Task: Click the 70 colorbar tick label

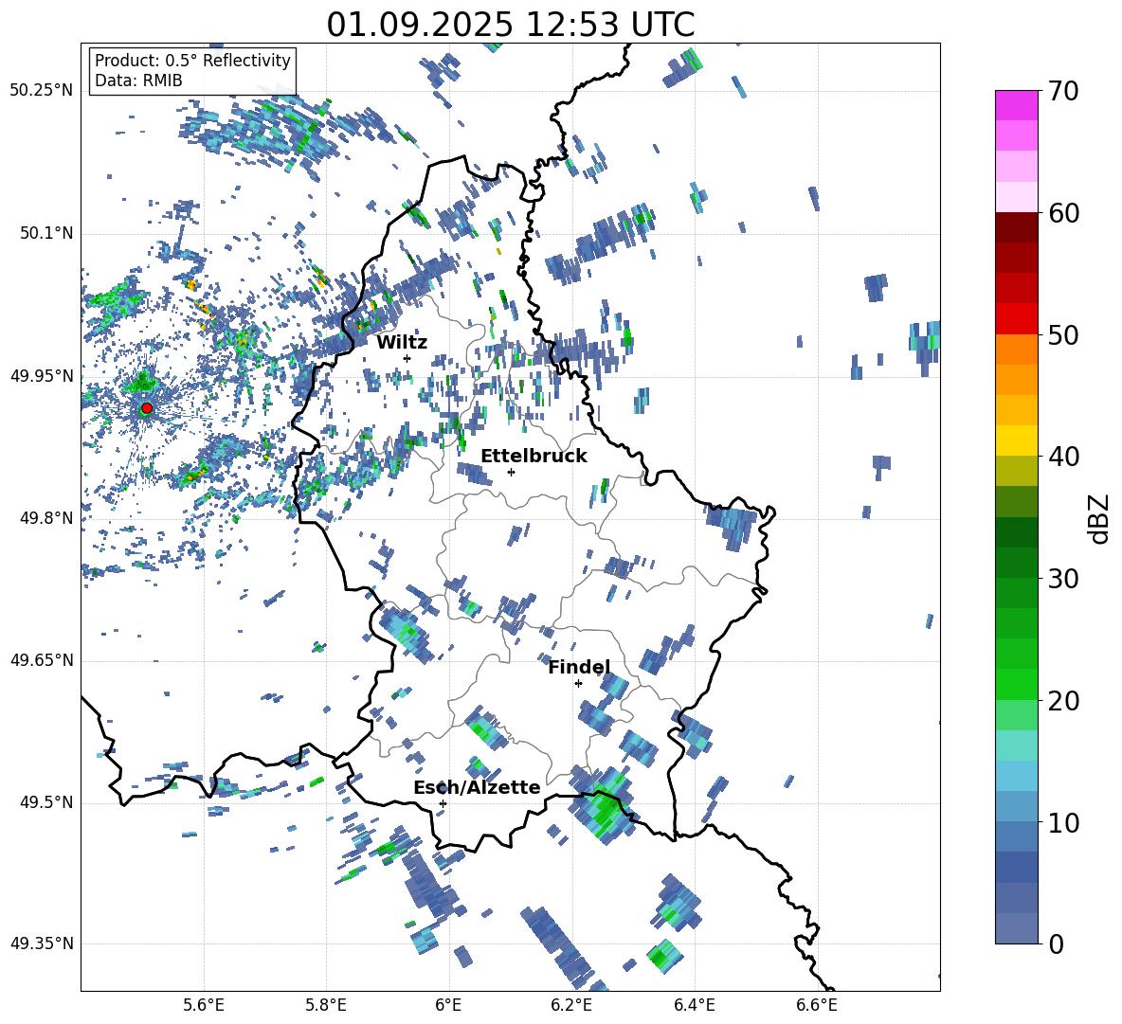Action: click(x=1063, y=91)
